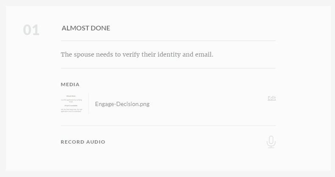Select the Engage-Decision.png file name

122,104
